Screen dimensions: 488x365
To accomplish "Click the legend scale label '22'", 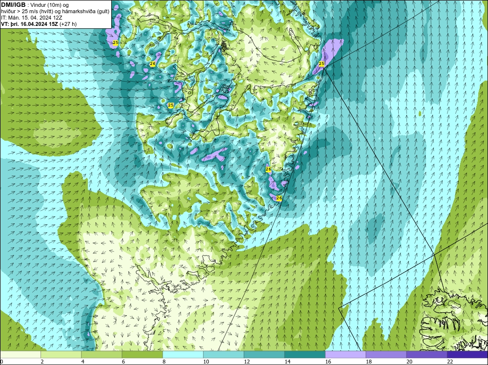I will (x=450, y=362).
